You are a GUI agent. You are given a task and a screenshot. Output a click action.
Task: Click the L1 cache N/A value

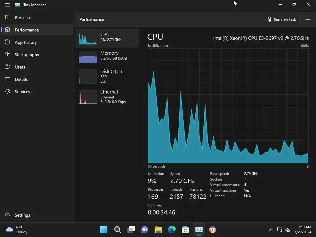coord(247,196)
